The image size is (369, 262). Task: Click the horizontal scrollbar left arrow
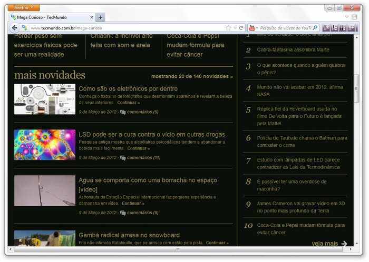pyautogui.click(x=10, y=249)
